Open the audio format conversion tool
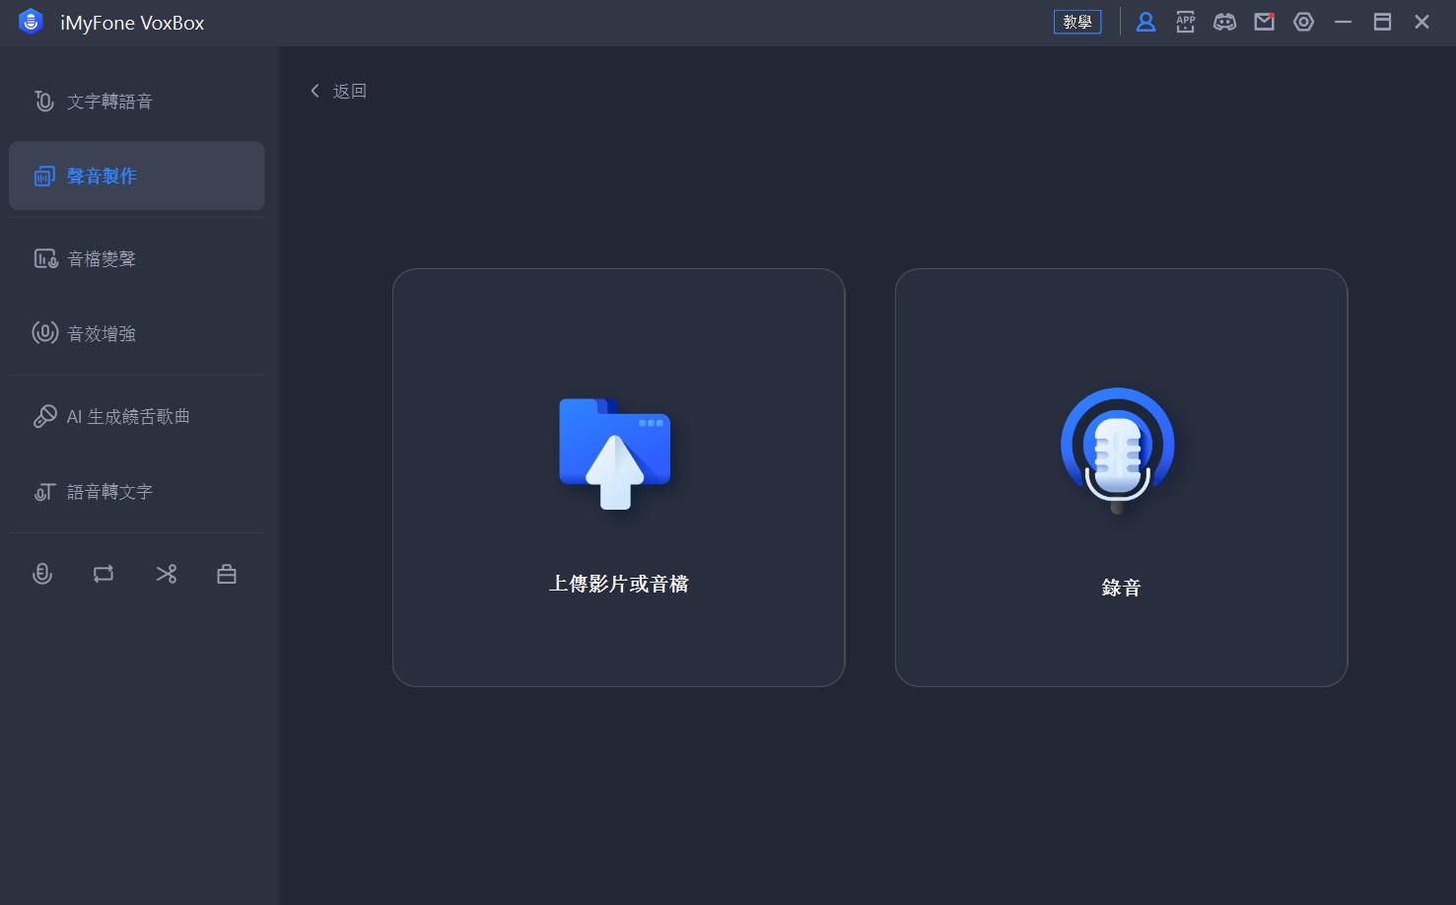Viewport: 1456px width, 905px height. 103,573
